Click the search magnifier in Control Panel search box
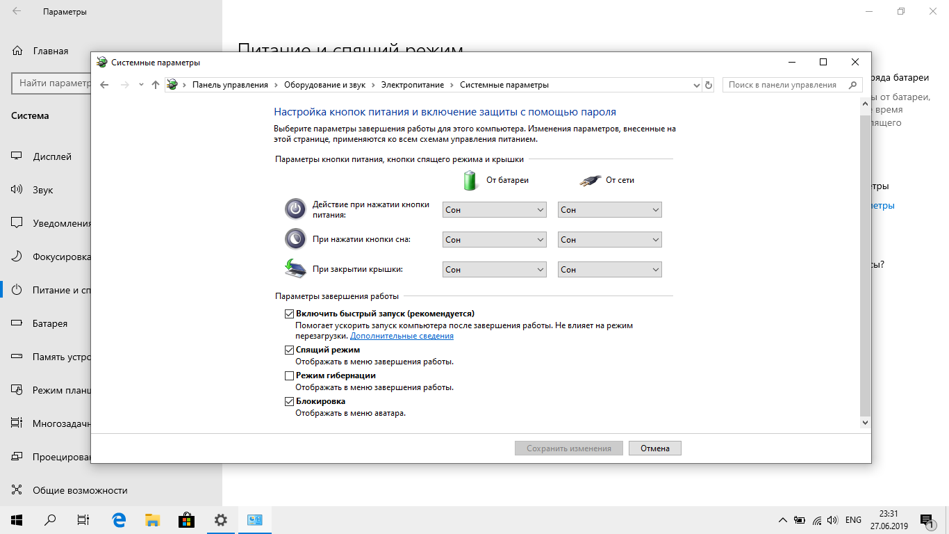 click(852, 85)
